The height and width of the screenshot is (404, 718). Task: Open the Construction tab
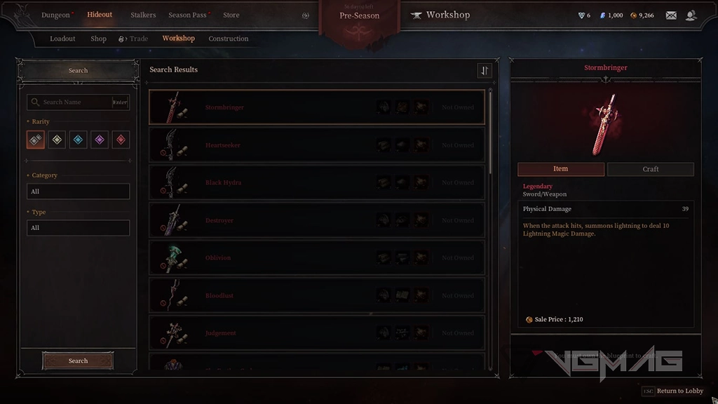tap(229, 39)
